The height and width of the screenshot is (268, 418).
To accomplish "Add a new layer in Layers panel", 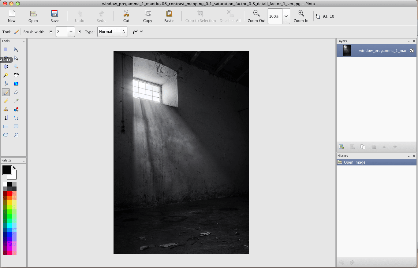I will pyautogui.click(x=341, y=147).
